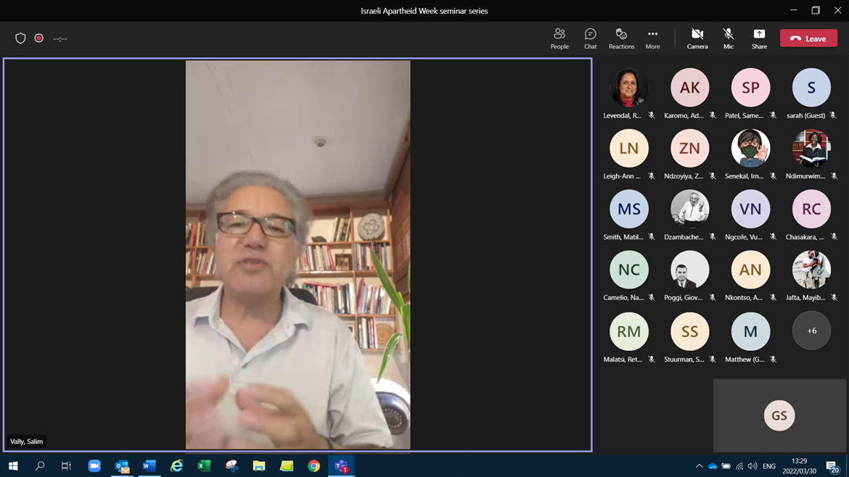Open the Reactions picker
This screenshot has height=477, width=849.
pyautogui.click(x=621, y=38)
